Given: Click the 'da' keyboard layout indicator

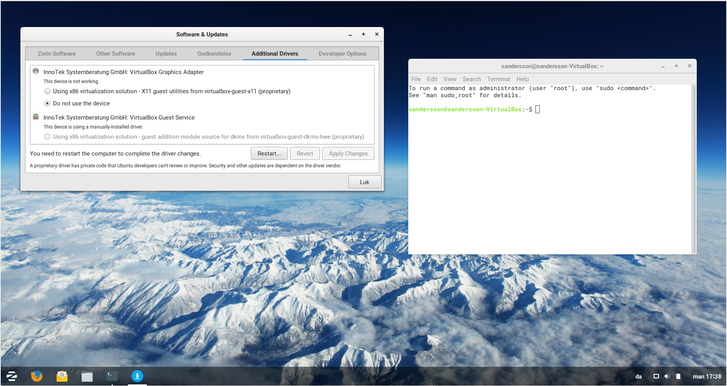Looking at the screenshot, I should [x=639, y=377].
